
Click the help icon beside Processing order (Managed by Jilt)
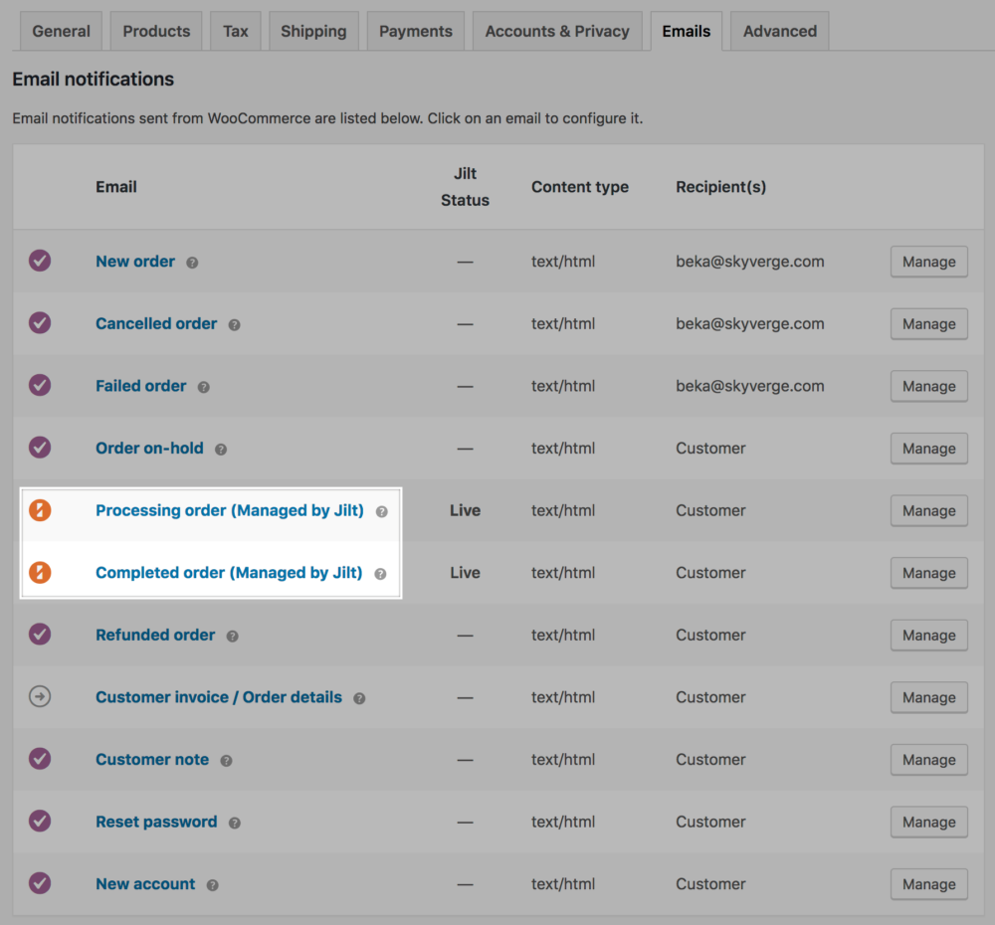[x=381, y=512]
